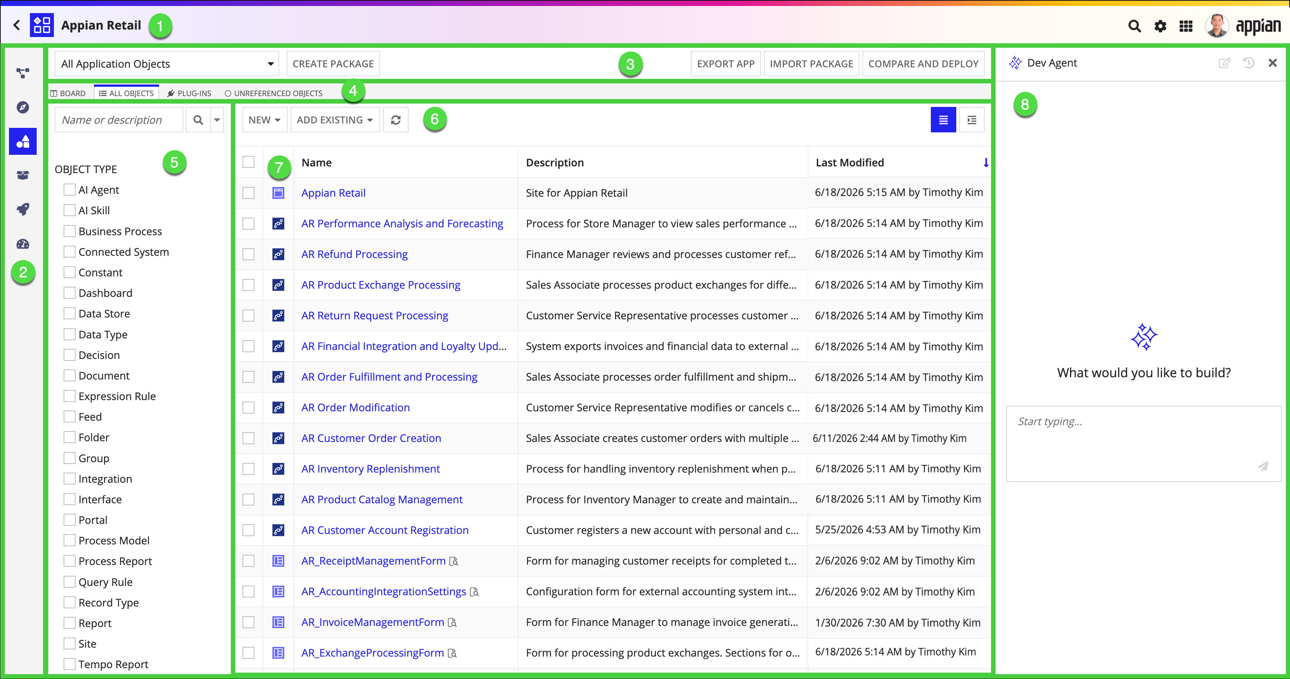Open the UNREFERENCED OBJECTS tab
This screenshot has height=679, width=1290.
[x=273, y=93]
